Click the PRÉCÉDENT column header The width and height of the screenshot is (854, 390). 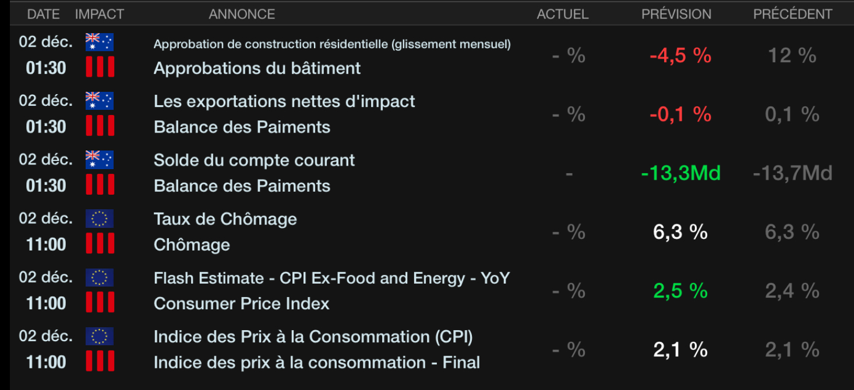click(793, 14)
